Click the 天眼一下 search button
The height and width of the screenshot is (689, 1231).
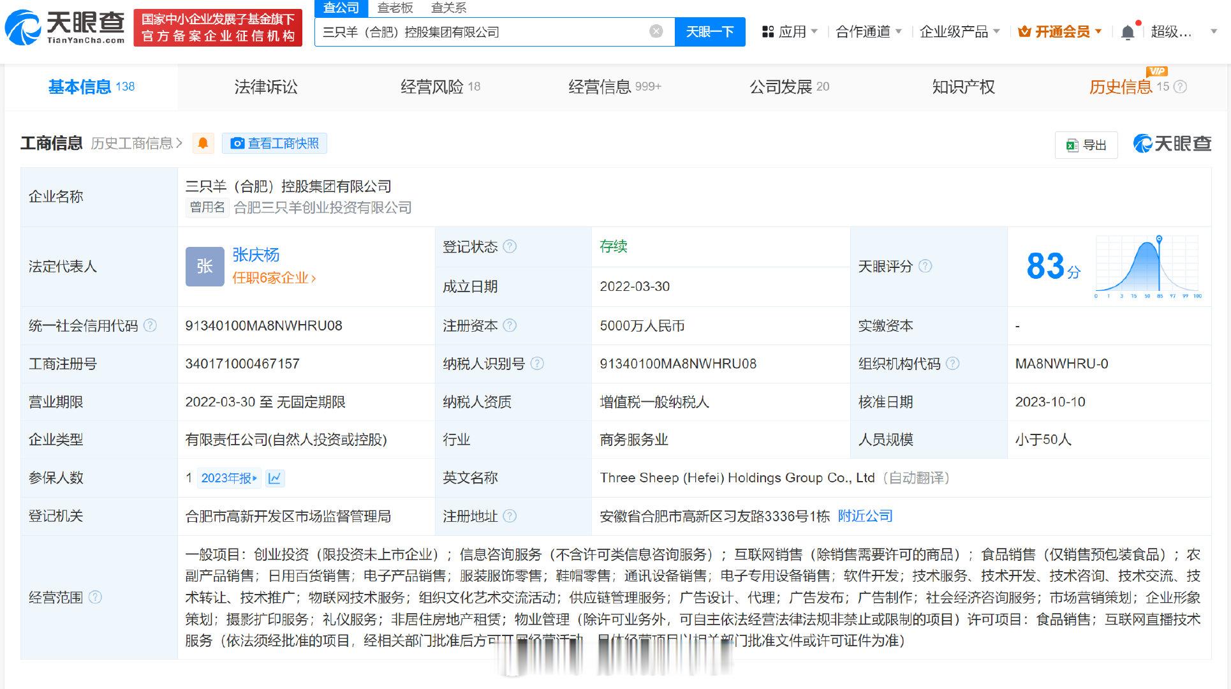coord(710,31)
